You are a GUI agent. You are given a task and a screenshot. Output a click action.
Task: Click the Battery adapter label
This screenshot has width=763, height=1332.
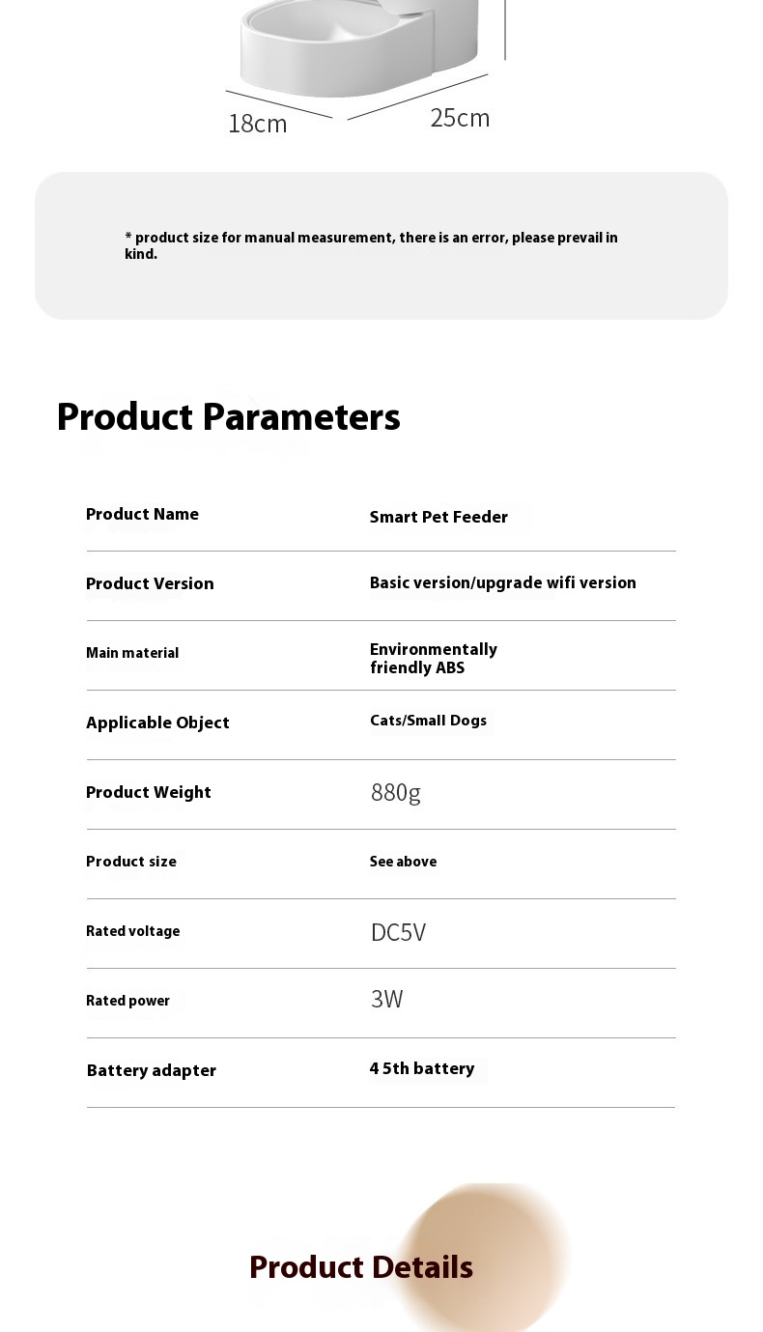pyautogui.click(x=152, y=1070)
